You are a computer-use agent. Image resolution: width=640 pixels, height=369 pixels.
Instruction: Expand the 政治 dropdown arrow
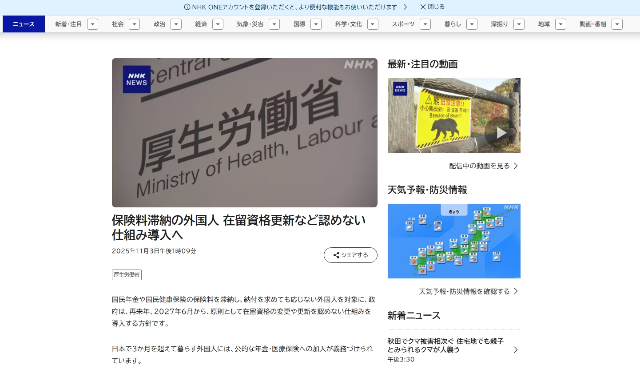[176, 24]
